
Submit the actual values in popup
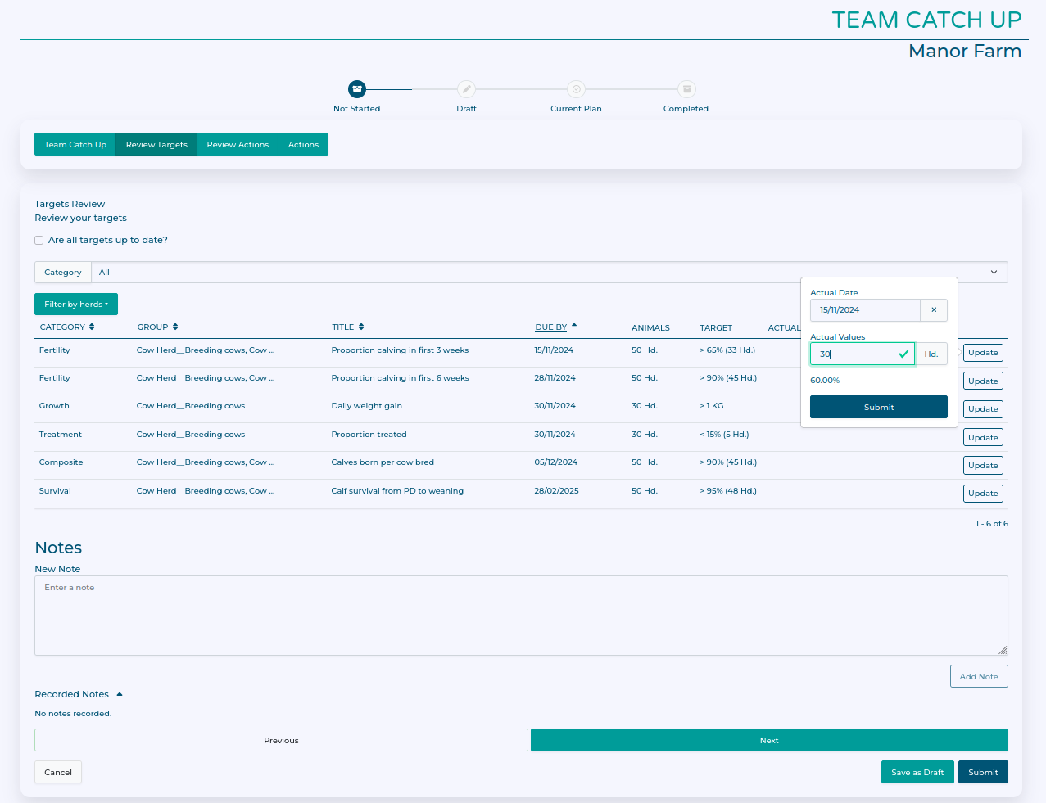click(x=878, y=408)
